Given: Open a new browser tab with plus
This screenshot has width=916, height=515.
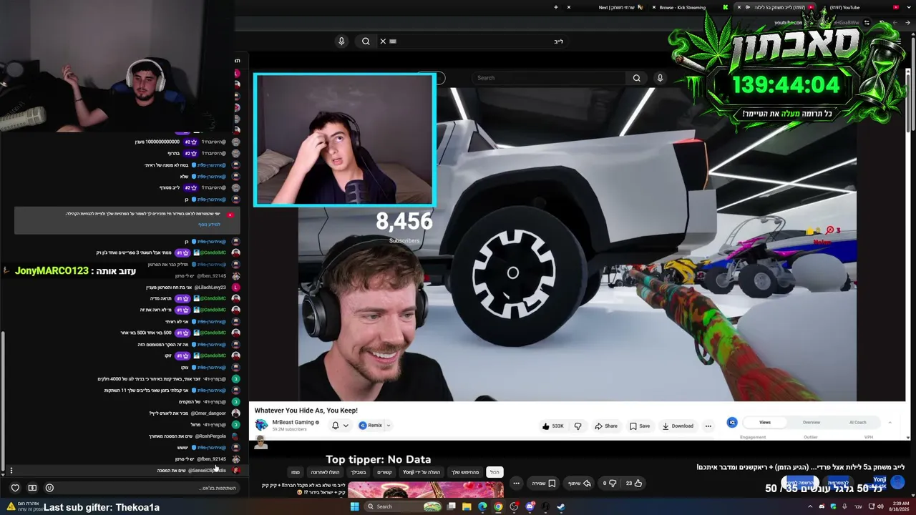Looking at the screenshot, I should pyautogui.click(x=556, y=7).
